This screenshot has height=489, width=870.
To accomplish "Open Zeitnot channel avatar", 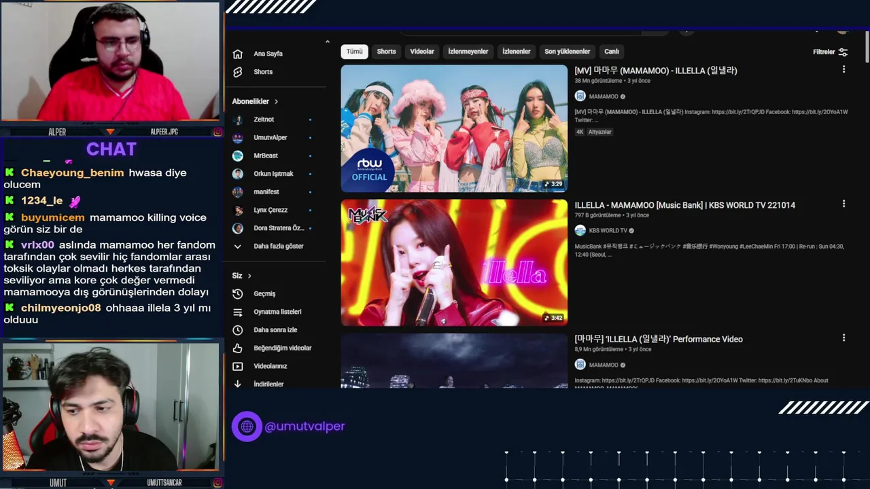I will tap(238, 120).
